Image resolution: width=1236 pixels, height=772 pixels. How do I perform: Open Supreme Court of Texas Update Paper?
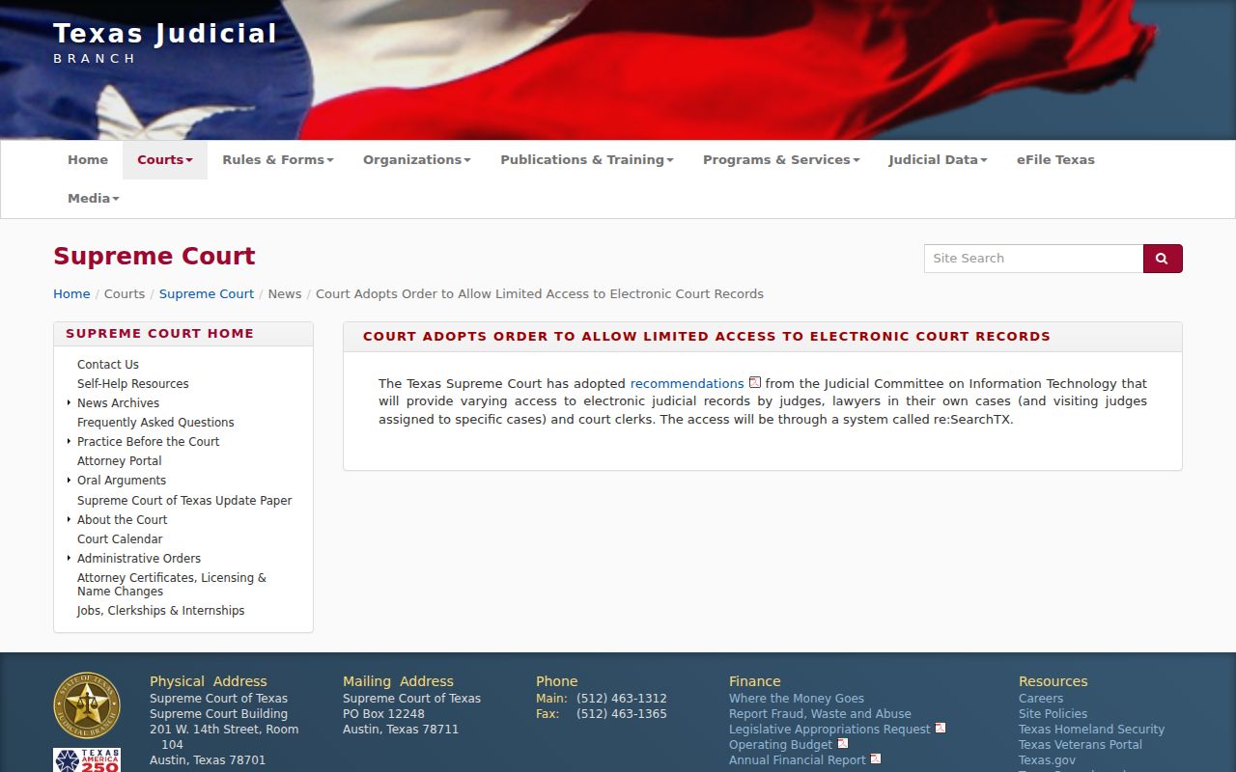tap(184, 501)
